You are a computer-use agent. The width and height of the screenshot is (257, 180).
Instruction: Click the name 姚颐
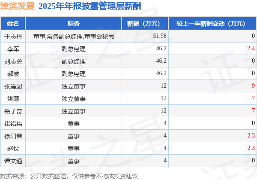coord(13,99)
